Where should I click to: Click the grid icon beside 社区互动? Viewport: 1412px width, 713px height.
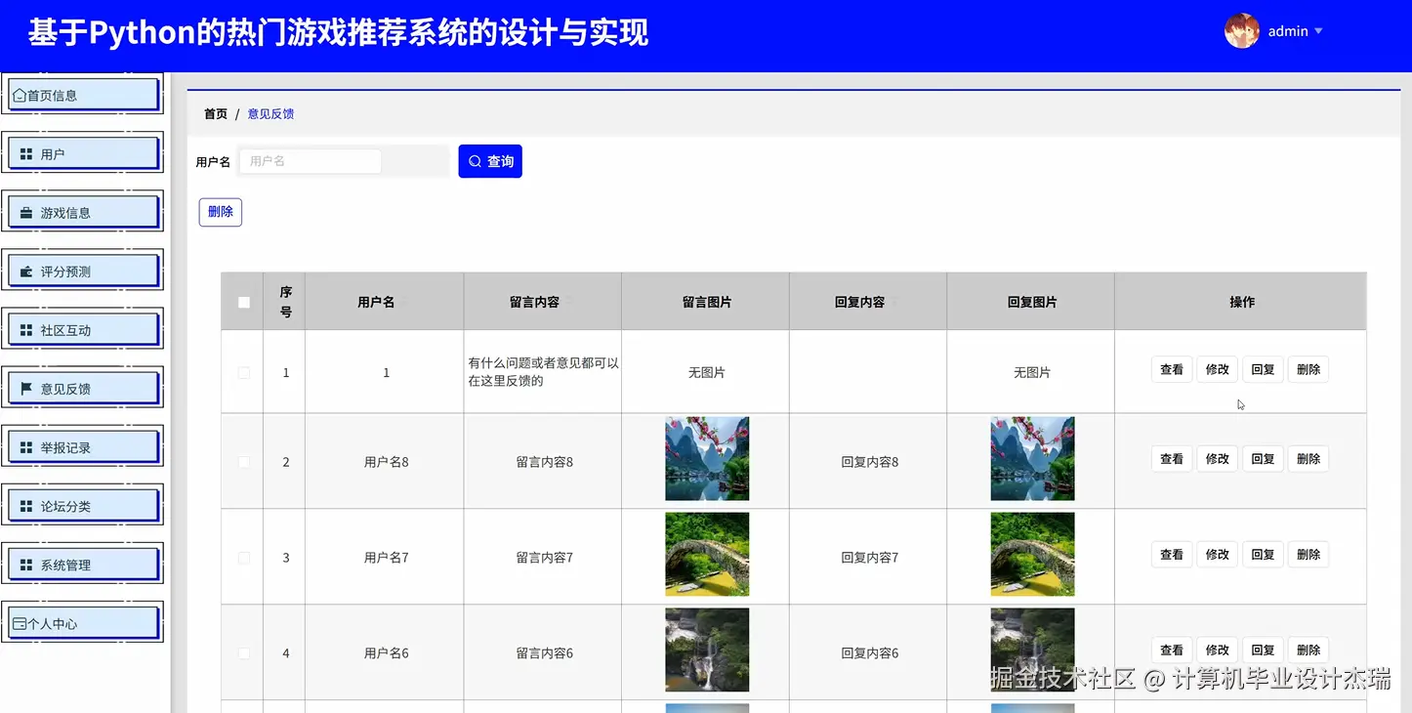(x=26, y=330)
